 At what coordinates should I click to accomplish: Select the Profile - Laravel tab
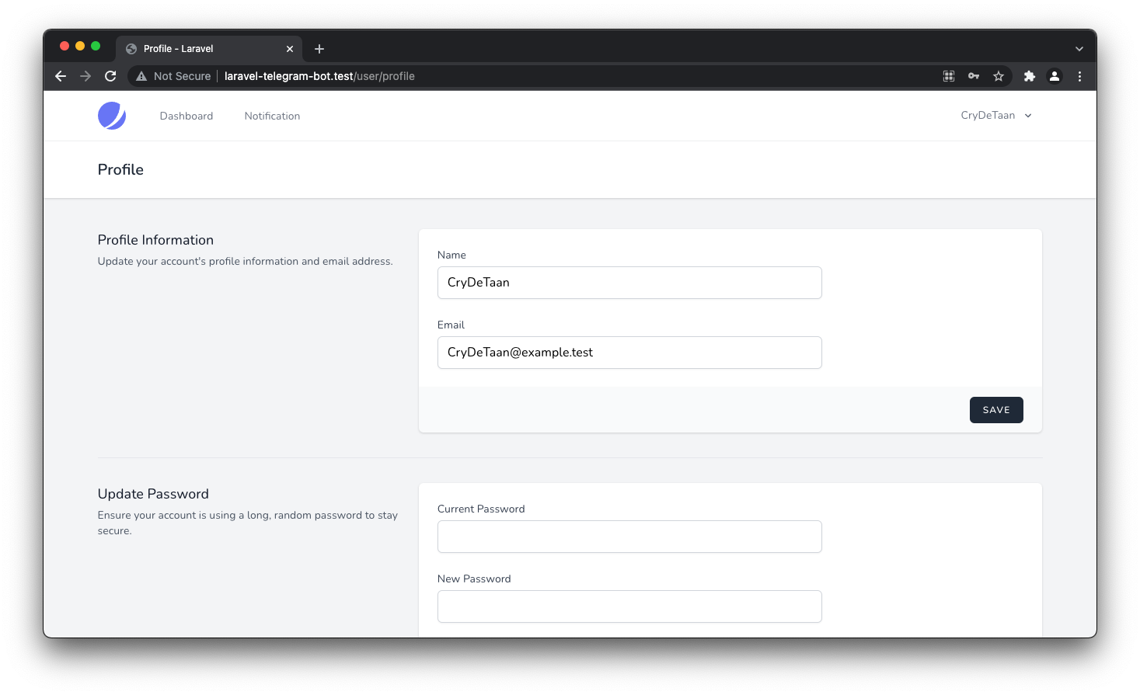208,49
